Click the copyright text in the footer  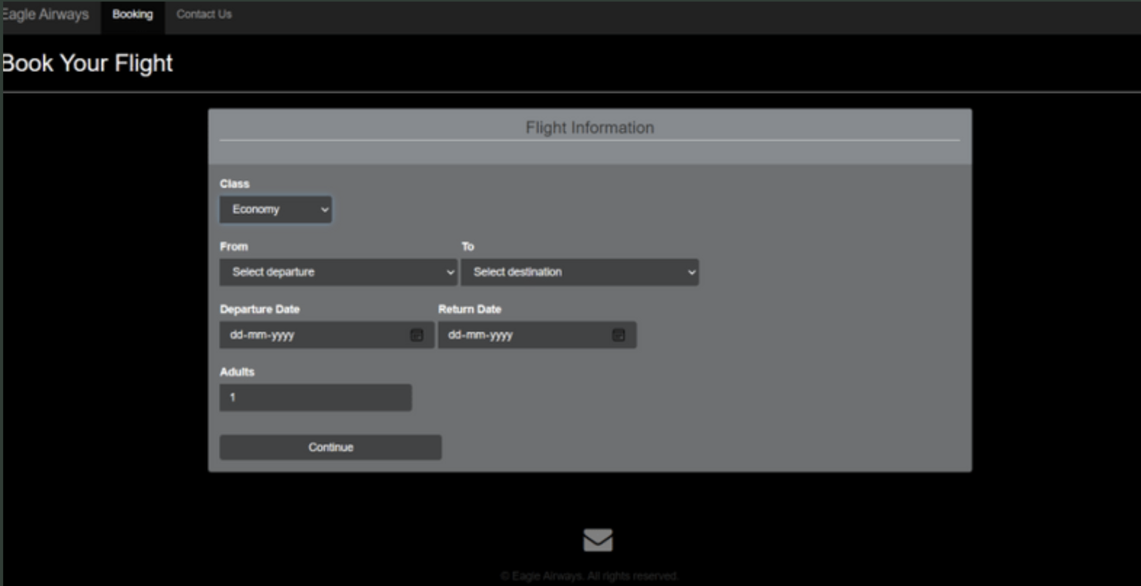pos(590,575)
